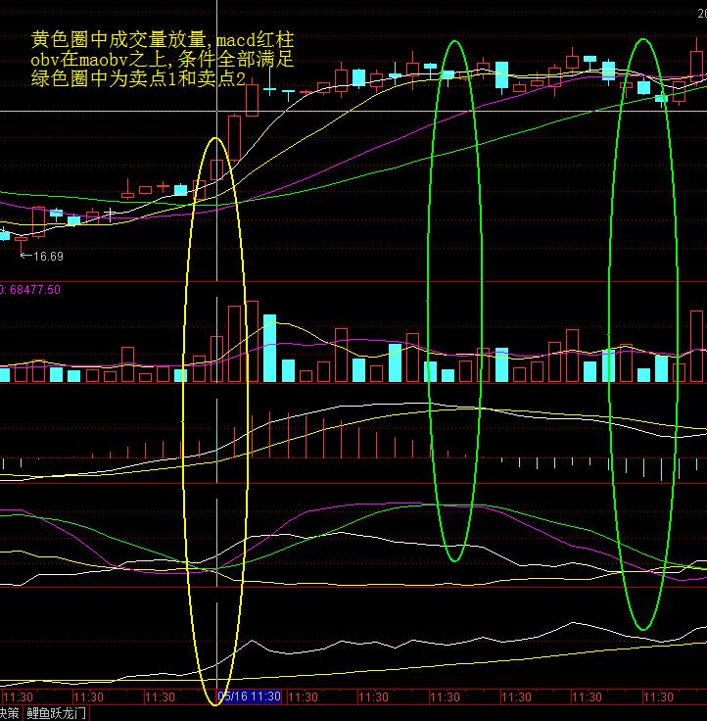Select the top of the yellow ellipse

(216, 137)
